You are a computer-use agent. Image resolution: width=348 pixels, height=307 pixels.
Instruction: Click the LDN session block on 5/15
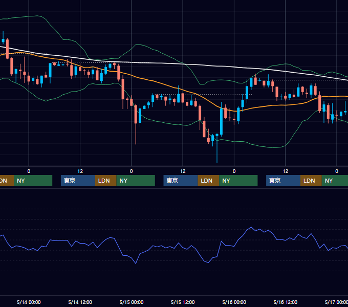(208, 181)
